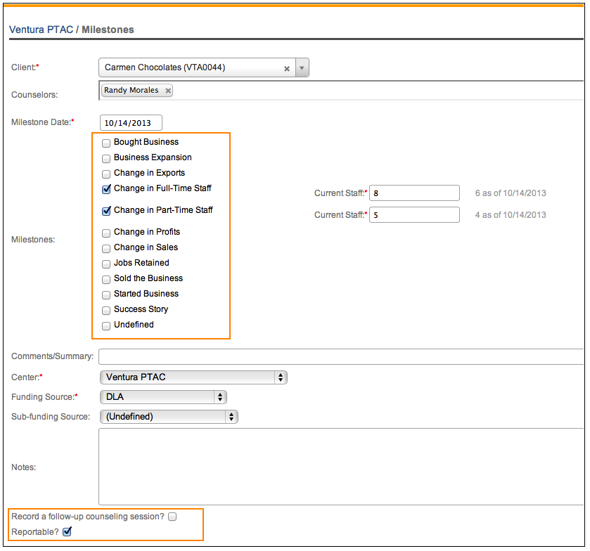The height and width of the screenshot is (551, 590).
Task: Enable the Business Expansion milestone
Action: point(106,158)
